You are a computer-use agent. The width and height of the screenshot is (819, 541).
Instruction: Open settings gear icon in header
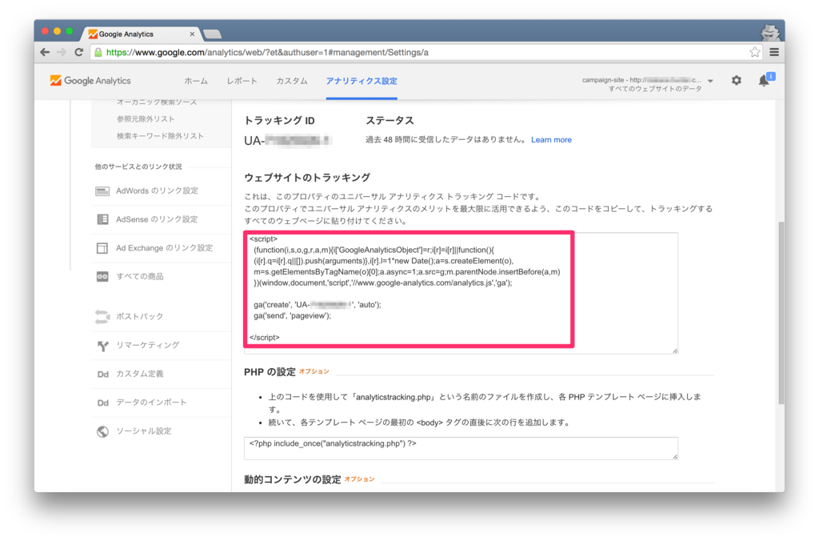[x=736, y=81]
